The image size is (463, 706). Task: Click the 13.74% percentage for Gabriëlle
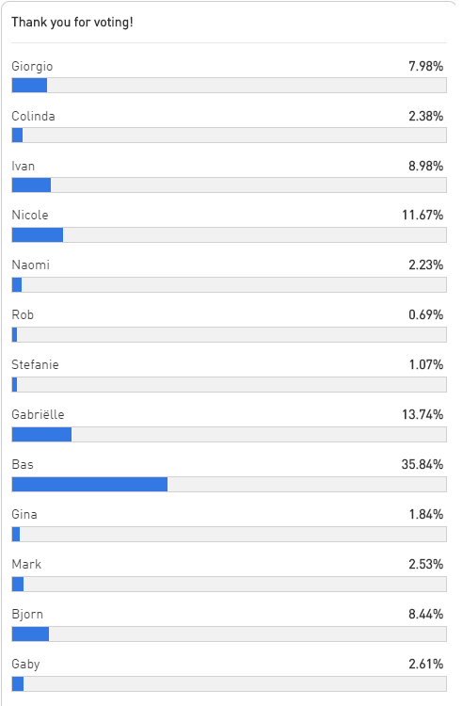coord(423,414)
